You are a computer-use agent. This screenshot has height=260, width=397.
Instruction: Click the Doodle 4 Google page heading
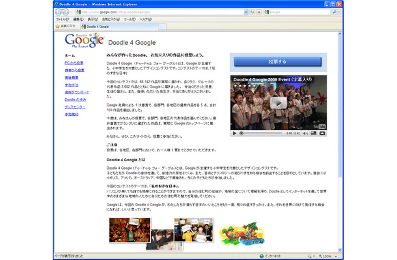click(132, 43)
